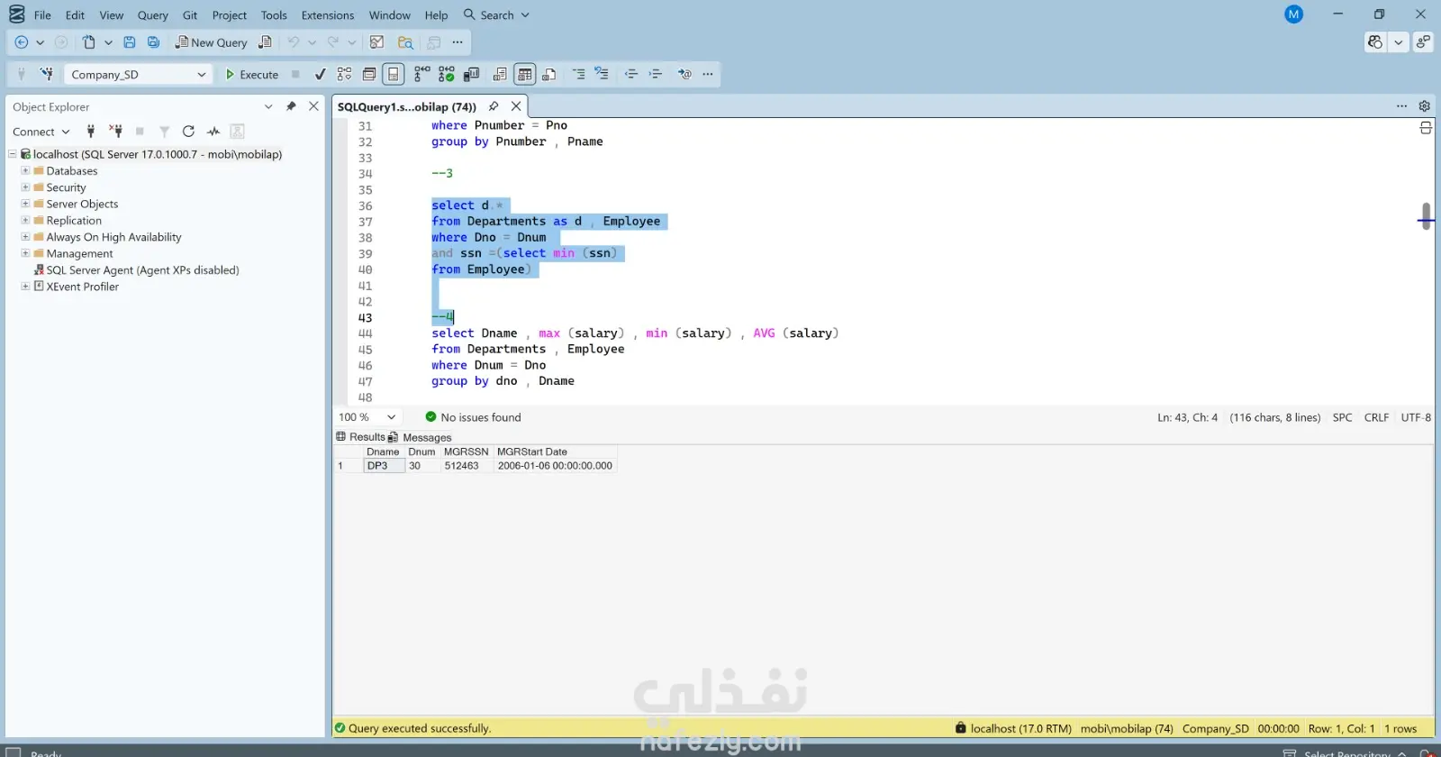Select the Management folder
Screen dimensions: 1441x757
[79, 253]
